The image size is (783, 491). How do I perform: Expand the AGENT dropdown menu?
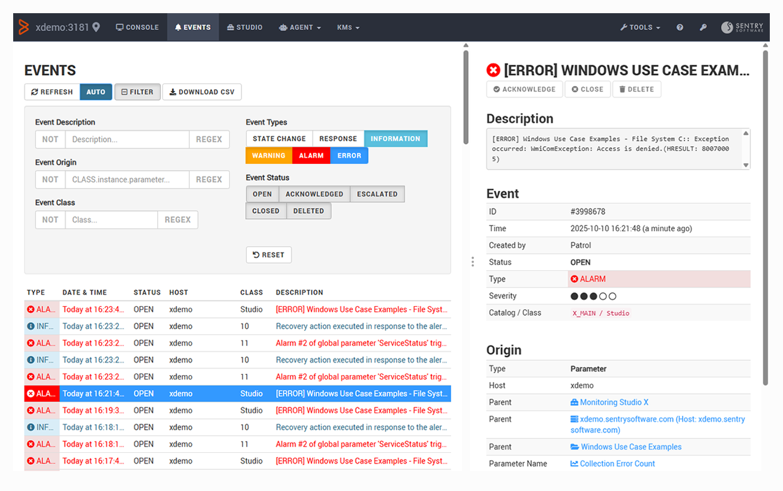coord(299,27)
